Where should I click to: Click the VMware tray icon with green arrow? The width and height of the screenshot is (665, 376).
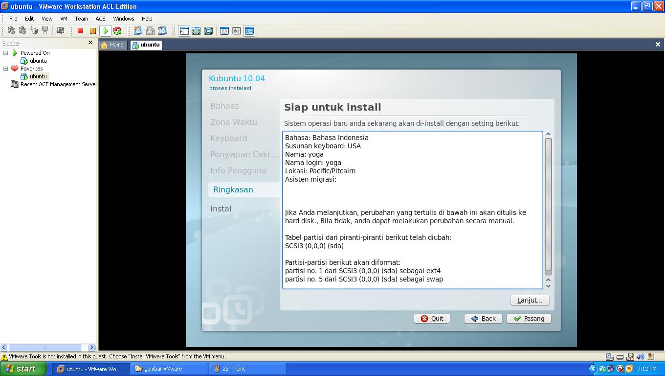point(602,369)
